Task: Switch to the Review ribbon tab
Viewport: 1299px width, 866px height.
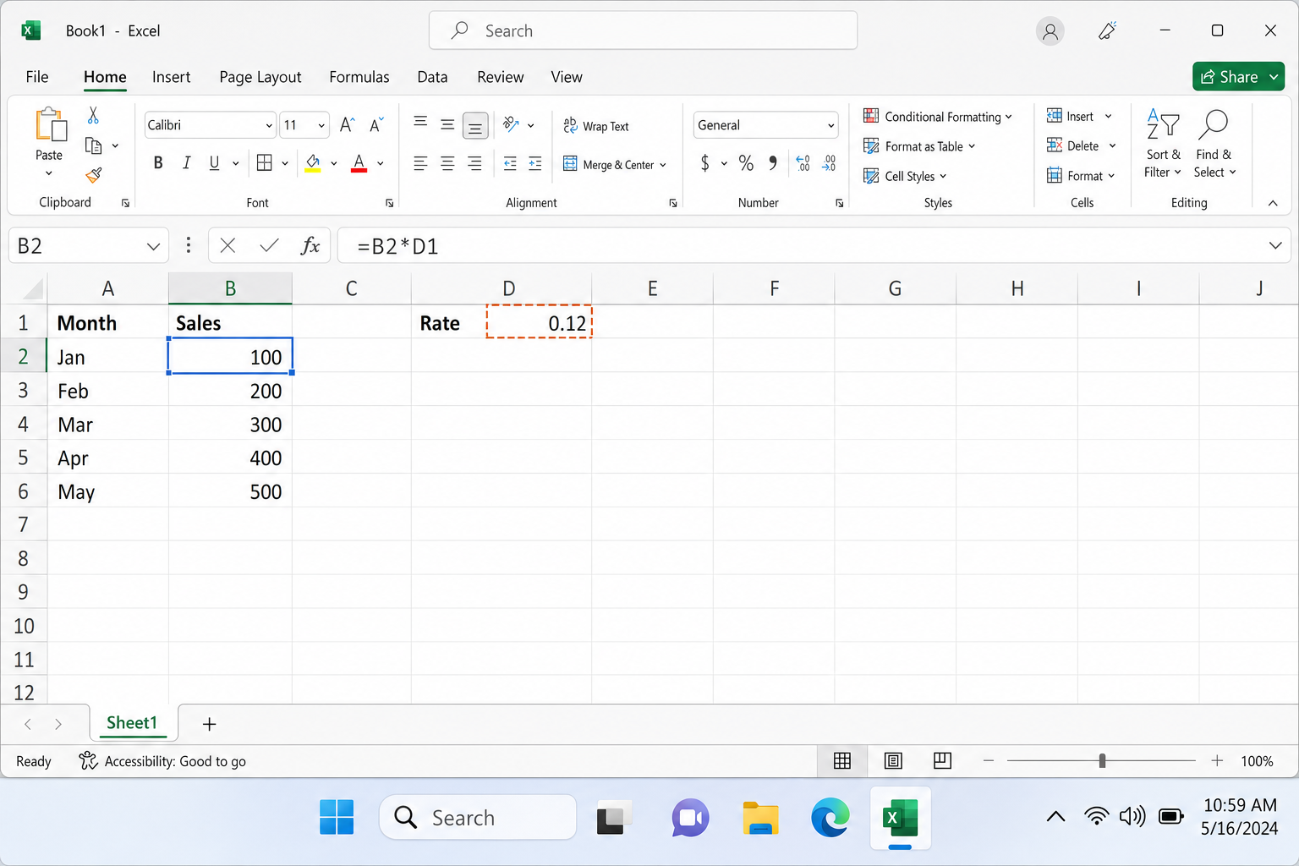Action: [x=501, y=77]
